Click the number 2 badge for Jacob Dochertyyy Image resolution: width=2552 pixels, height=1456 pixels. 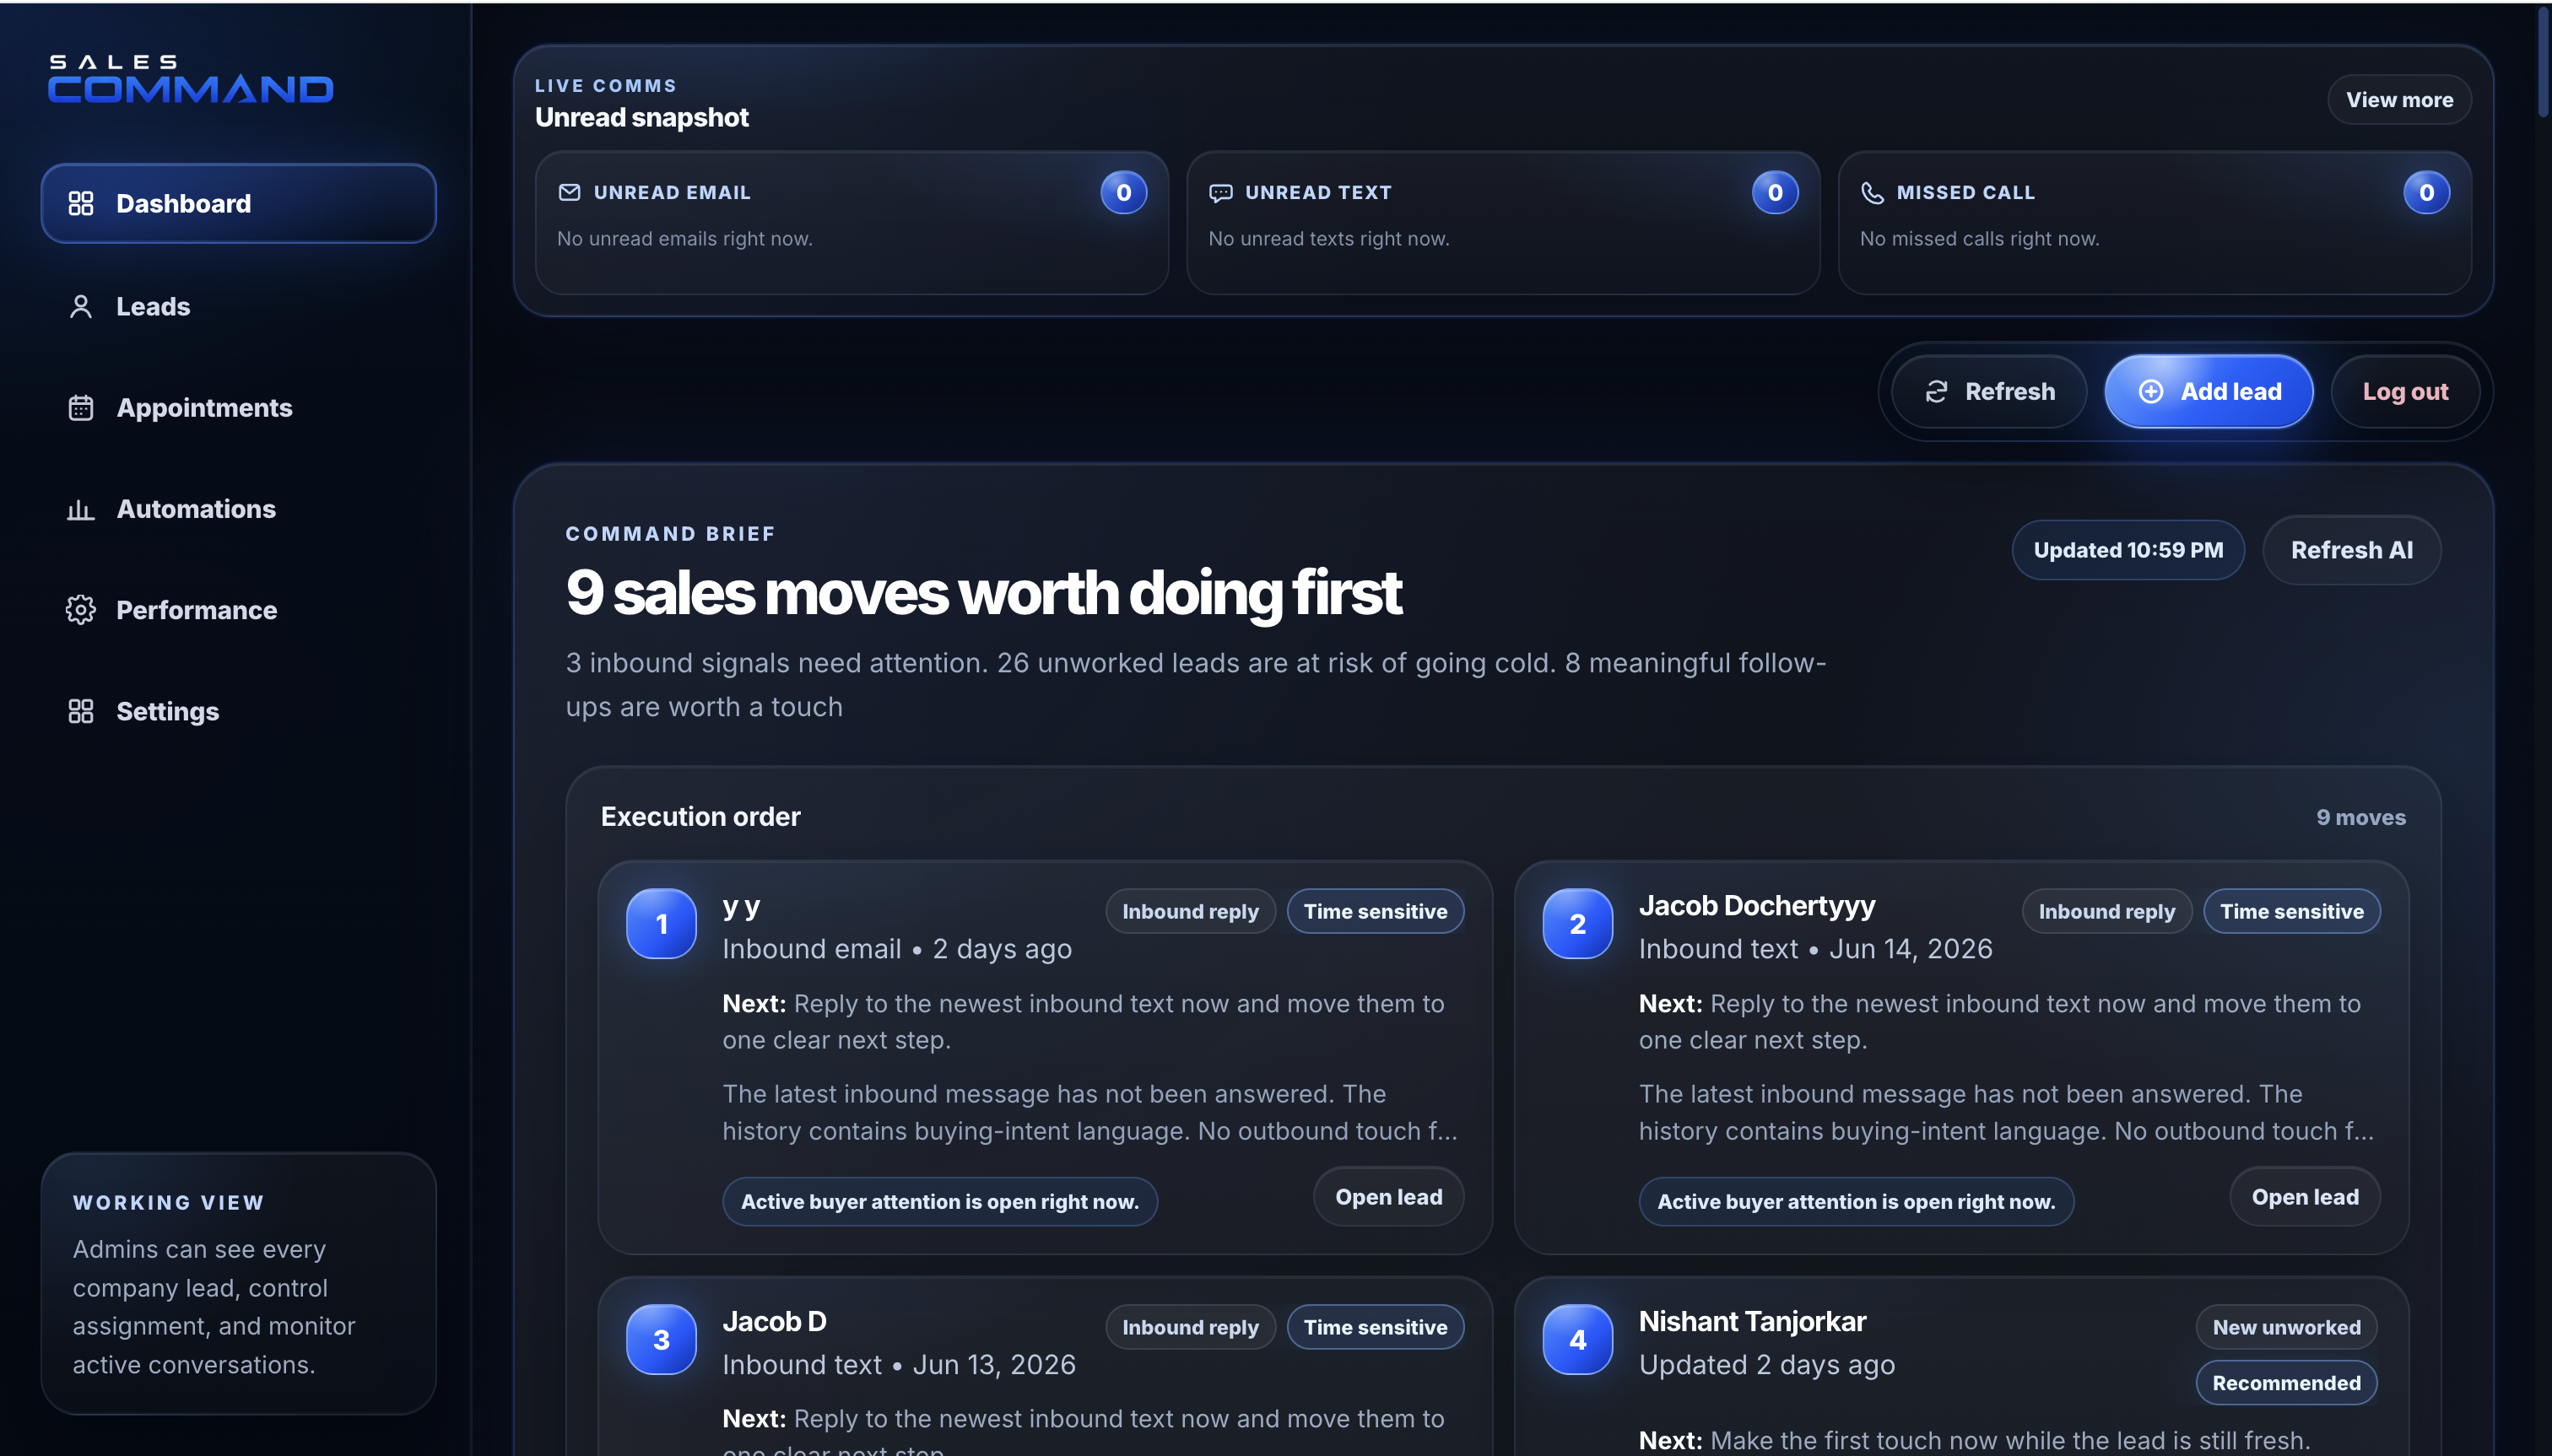tap(1577, 924)
